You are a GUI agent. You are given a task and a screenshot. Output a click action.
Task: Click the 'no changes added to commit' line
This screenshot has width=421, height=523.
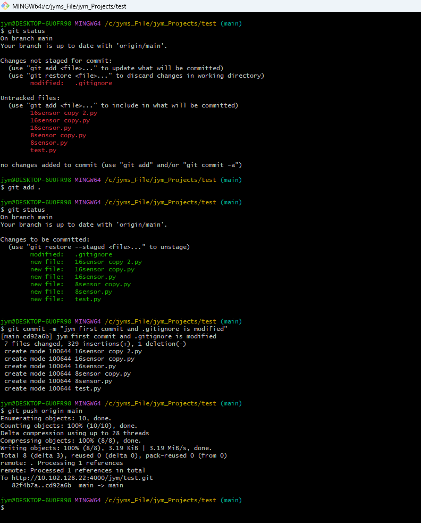pyautogui.click(x=121, y=165)
